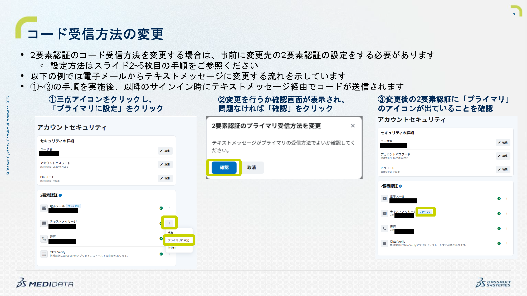Click the セキュリティの詳細 heading in step ① screenshot
This screenshot has width=527, height=296.
[x=57, y=141]
